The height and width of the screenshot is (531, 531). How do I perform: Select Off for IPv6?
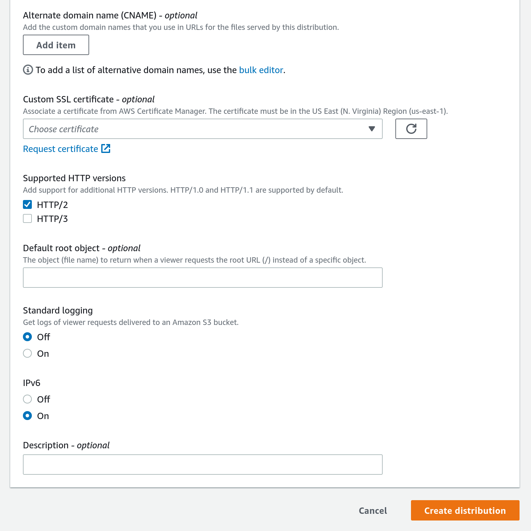27,399
